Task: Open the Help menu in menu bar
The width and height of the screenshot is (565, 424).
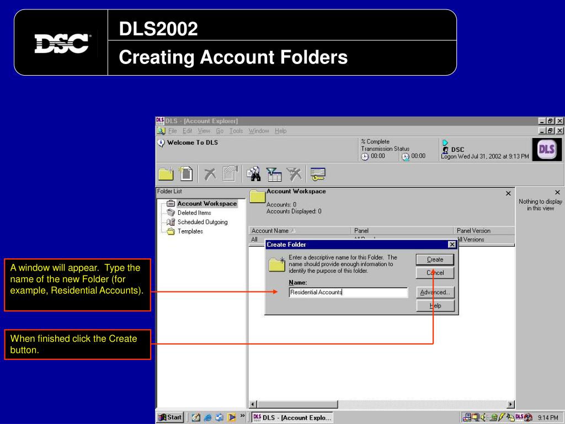Action: pyautogui.click(x=280, y=131)
